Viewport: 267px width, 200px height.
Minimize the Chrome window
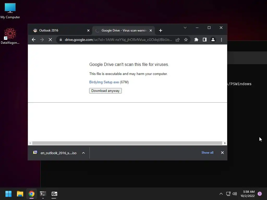tap(197, 28)
